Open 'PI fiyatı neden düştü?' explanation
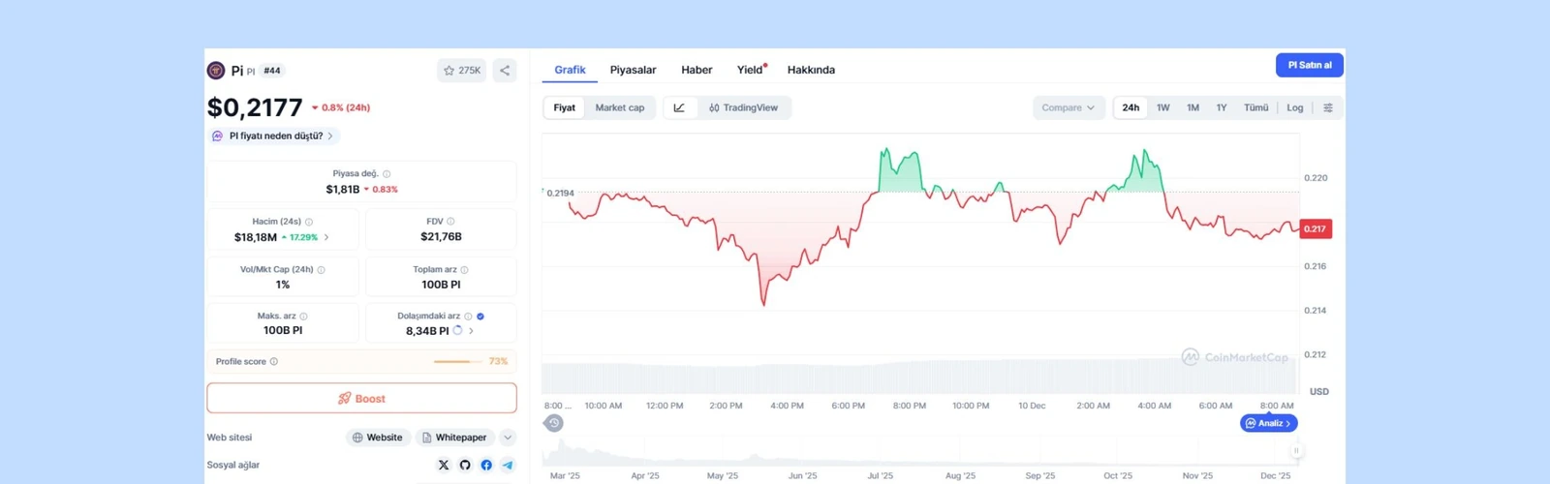The image size is (1550, 484). pyautogui.click(x=276, y=136)
